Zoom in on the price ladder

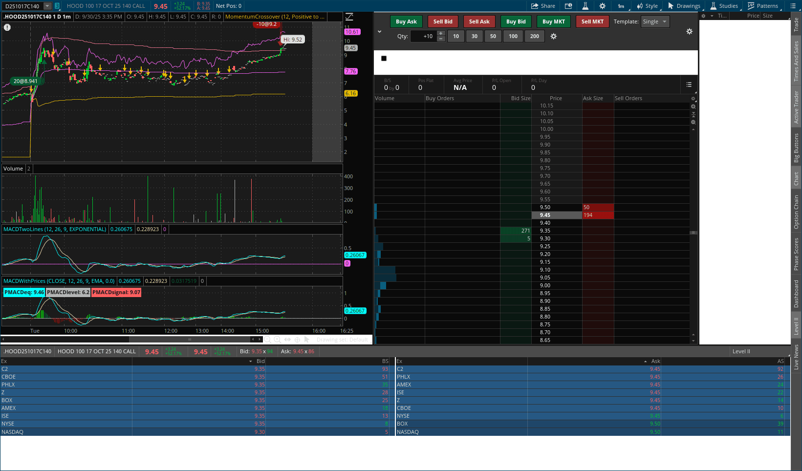693,107
